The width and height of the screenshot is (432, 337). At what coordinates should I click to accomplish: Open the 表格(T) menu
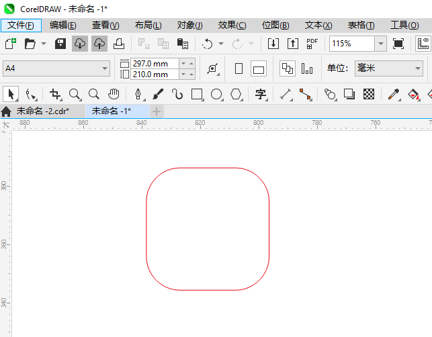361,26
